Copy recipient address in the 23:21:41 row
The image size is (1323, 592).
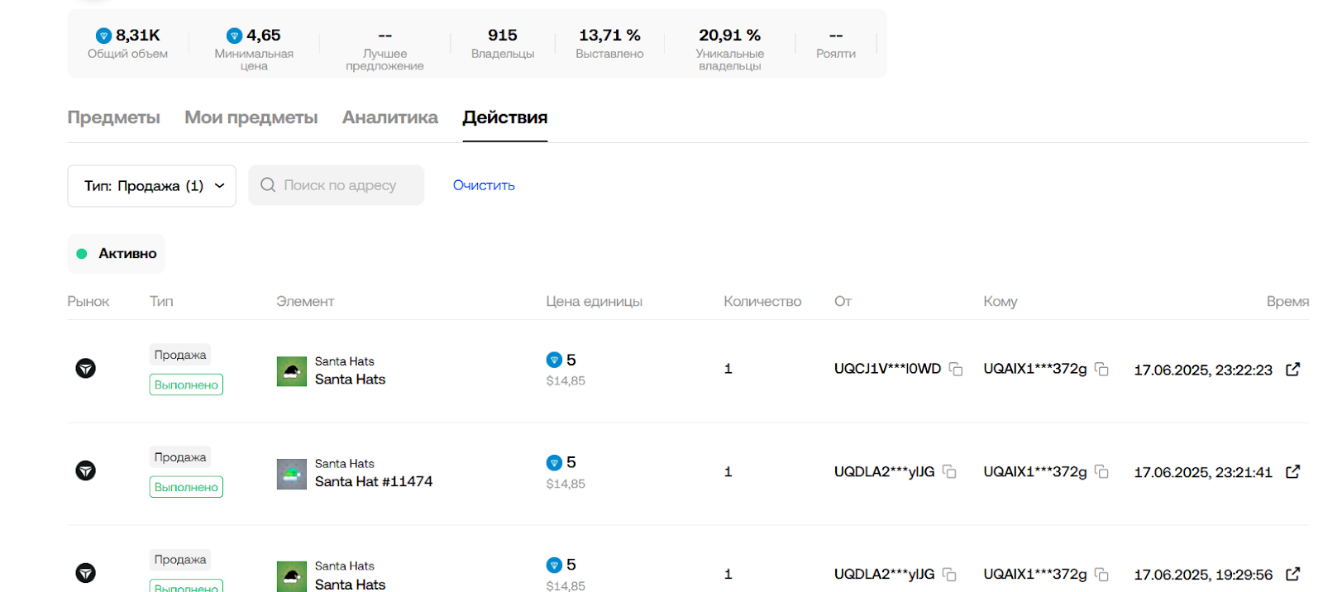1101,471
